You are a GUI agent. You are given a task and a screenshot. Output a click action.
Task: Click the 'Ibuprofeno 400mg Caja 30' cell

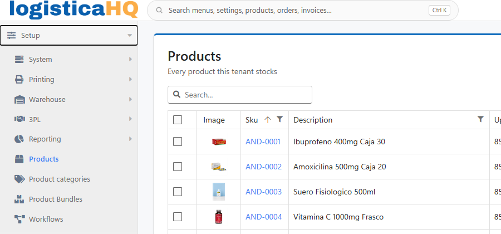pos(389,142)
